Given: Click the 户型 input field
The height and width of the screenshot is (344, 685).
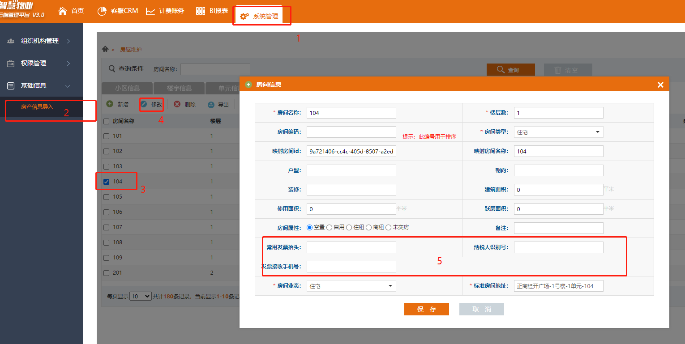Looking at the screenshot, I should pos(351,170).
